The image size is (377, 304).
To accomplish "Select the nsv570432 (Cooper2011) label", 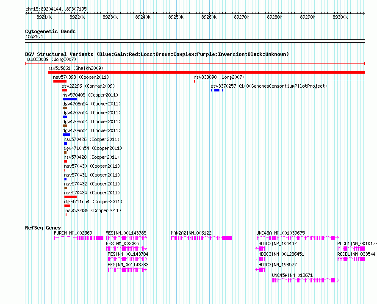I will pyautogui.click(x=92, y=184).
